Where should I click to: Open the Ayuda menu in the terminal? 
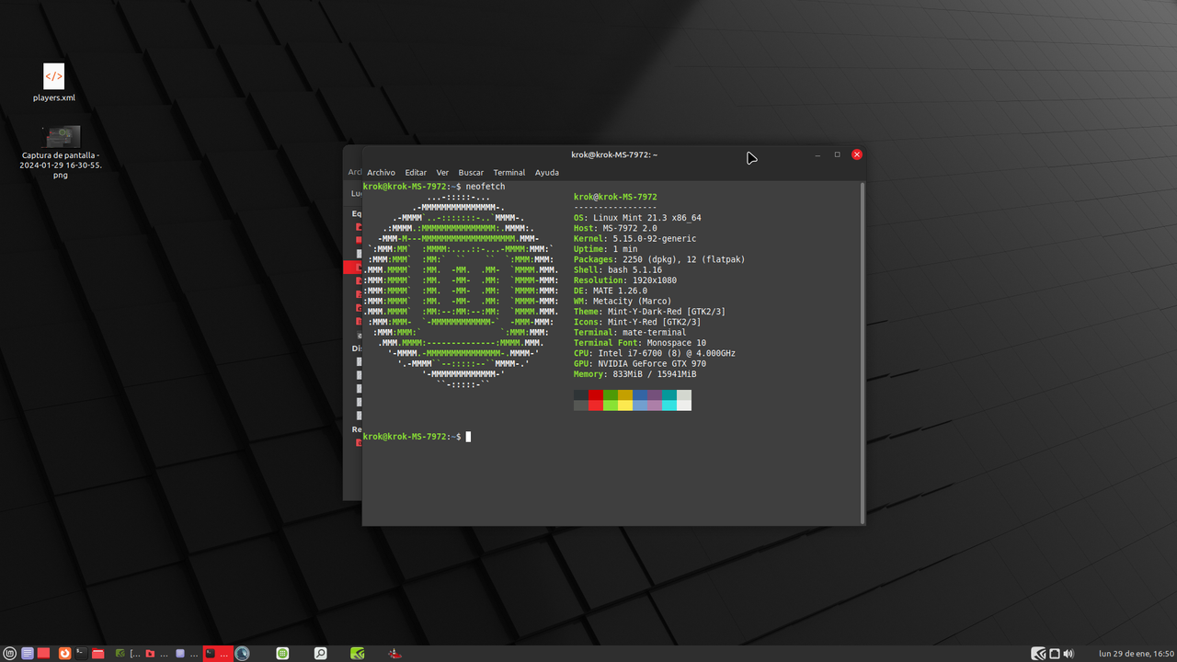547,172
